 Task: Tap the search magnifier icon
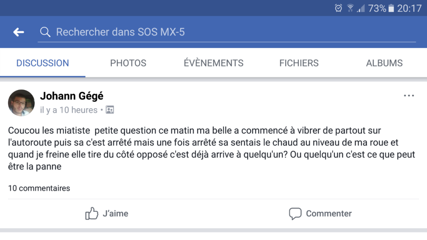pos(45,32)
